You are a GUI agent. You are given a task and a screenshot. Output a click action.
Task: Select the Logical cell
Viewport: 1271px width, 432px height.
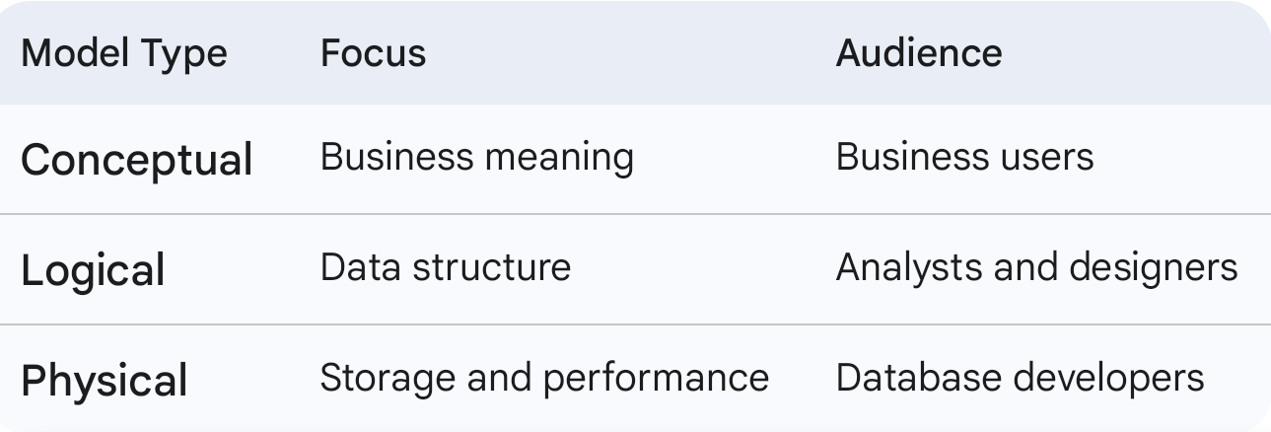tap(94, 269)
